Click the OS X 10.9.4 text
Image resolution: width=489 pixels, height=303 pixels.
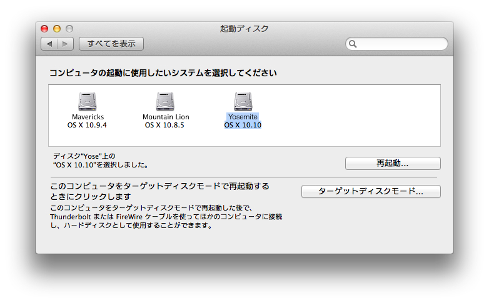(x=87, y=126)
